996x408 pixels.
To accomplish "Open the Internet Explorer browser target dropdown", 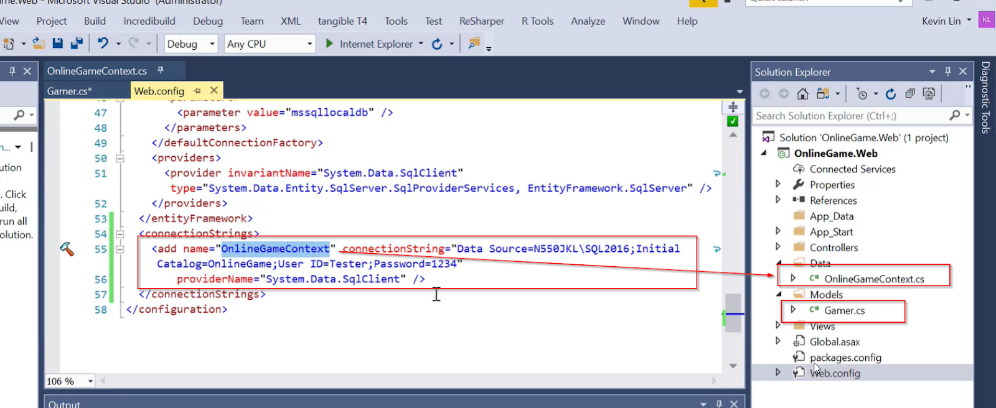I will pyautogui.click(x=421, y=44).
